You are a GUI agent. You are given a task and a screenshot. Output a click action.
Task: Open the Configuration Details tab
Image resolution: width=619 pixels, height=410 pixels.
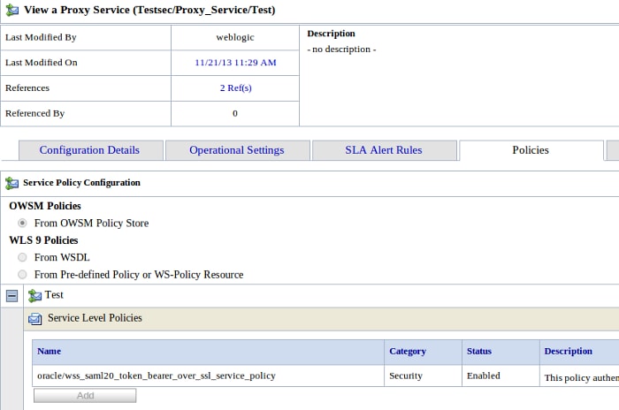(89, 150)
